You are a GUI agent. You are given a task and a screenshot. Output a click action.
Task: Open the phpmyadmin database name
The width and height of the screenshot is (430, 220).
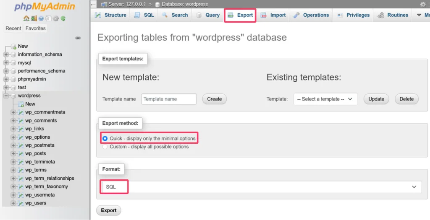coord(32,79)
